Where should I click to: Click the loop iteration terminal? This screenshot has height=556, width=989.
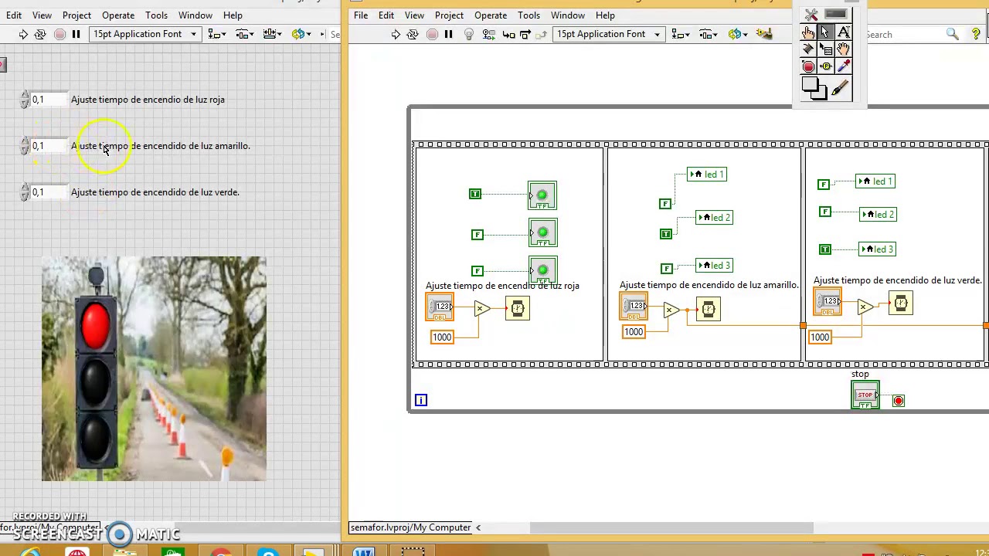click(421, 400)
